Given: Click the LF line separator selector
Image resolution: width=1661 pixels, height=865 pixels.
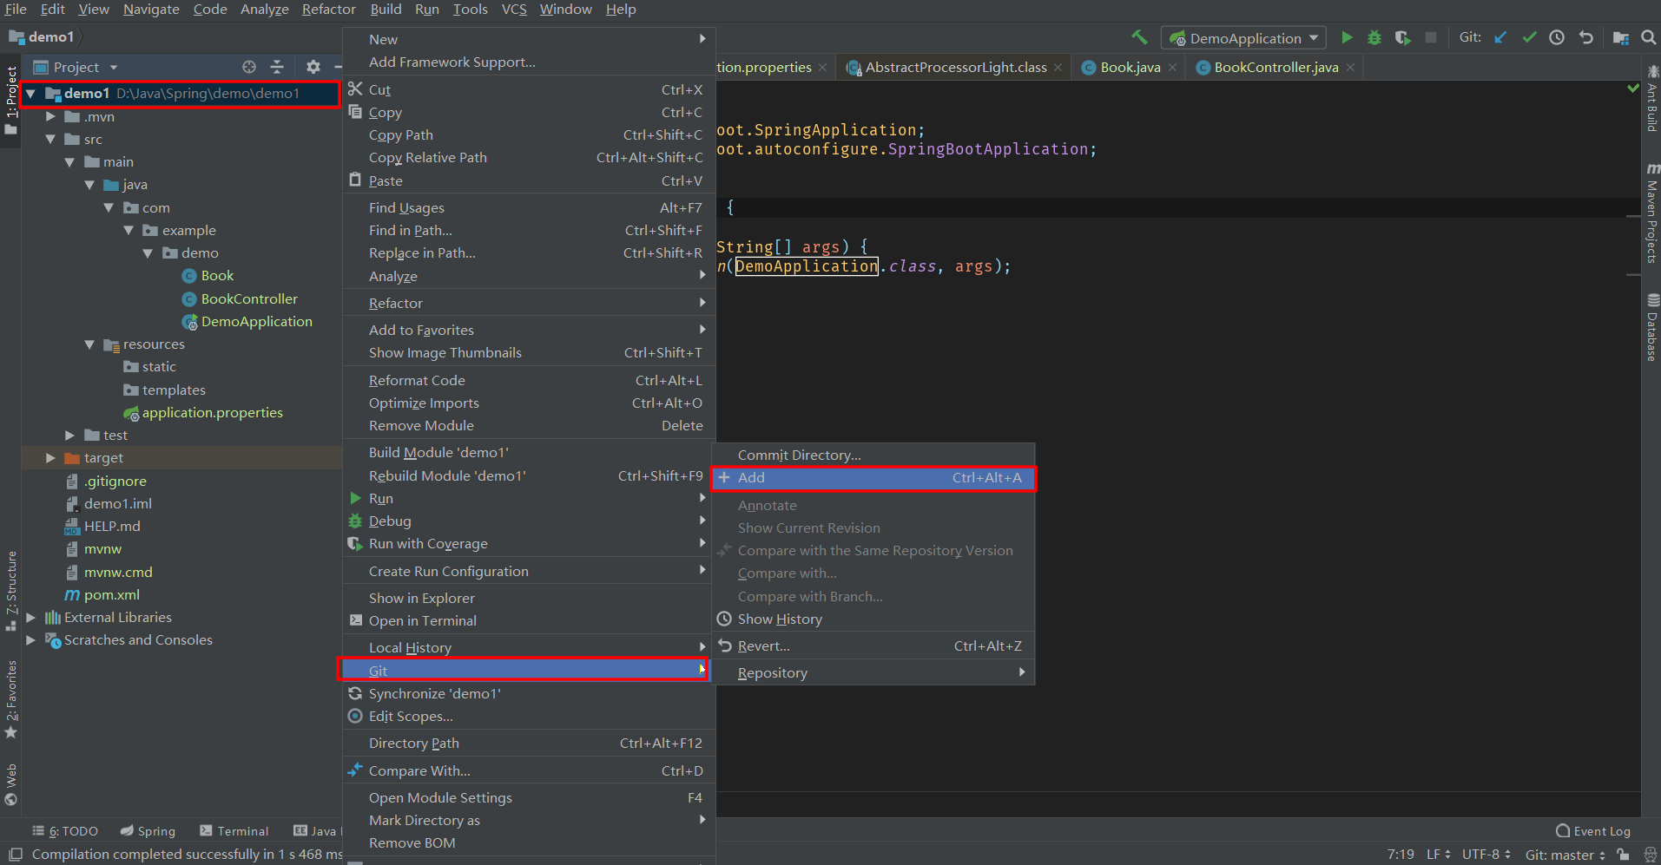Looking at the screenshot, I should pos(1438,855).
